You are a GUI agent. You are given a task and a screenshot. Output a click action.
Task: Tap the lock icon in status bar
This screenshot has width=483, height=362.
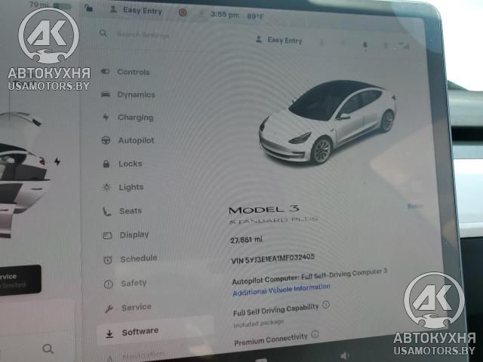(89, 8)
